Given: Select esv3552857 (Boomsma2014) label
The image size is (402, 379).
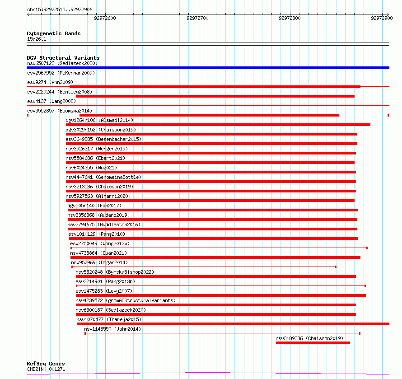Looking at the screenshot, I should point(60,111).
